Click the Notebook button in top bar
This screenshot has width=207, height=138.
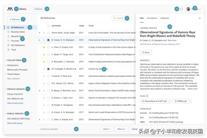38,9
